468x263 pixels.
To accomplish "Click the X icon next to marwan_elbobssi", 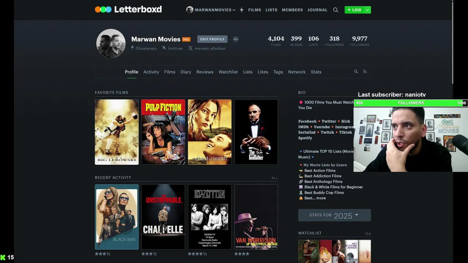I will (190, 48).
